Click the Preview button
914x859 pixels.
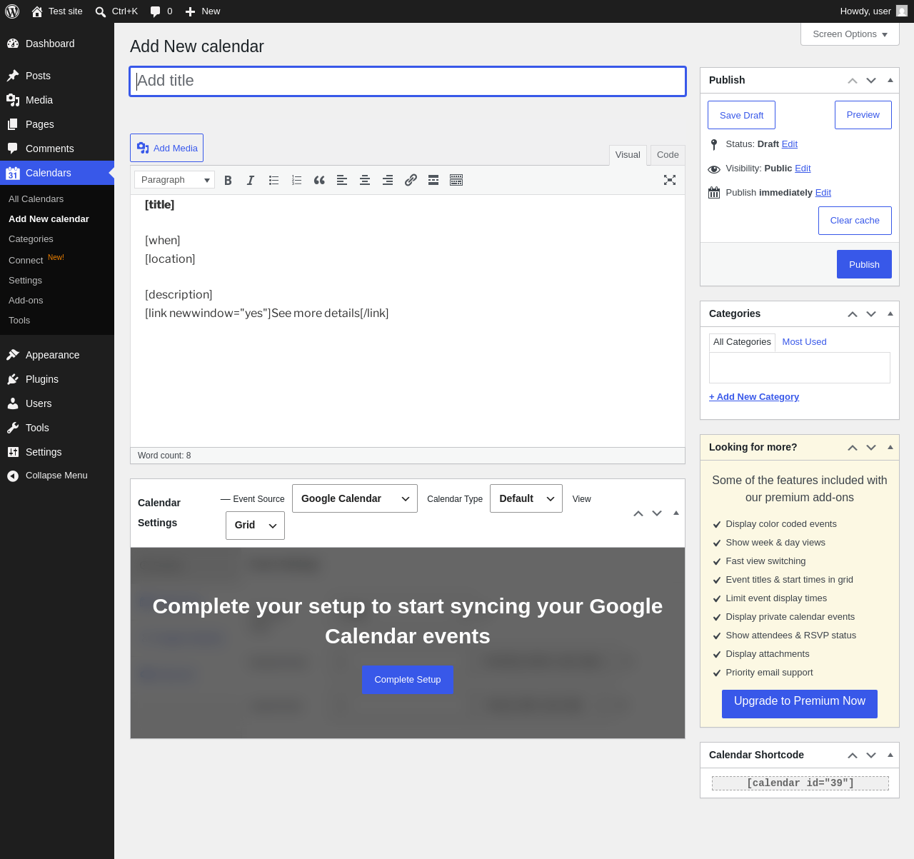[x=863, y=115]
